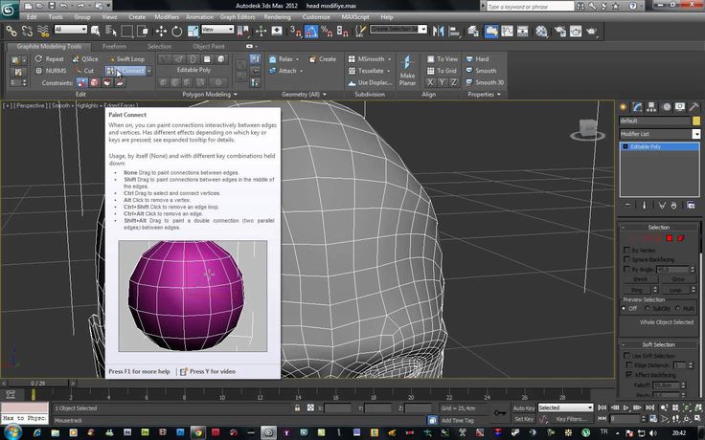Click the Mirror tool icon
705x440 pixels.
438,31
